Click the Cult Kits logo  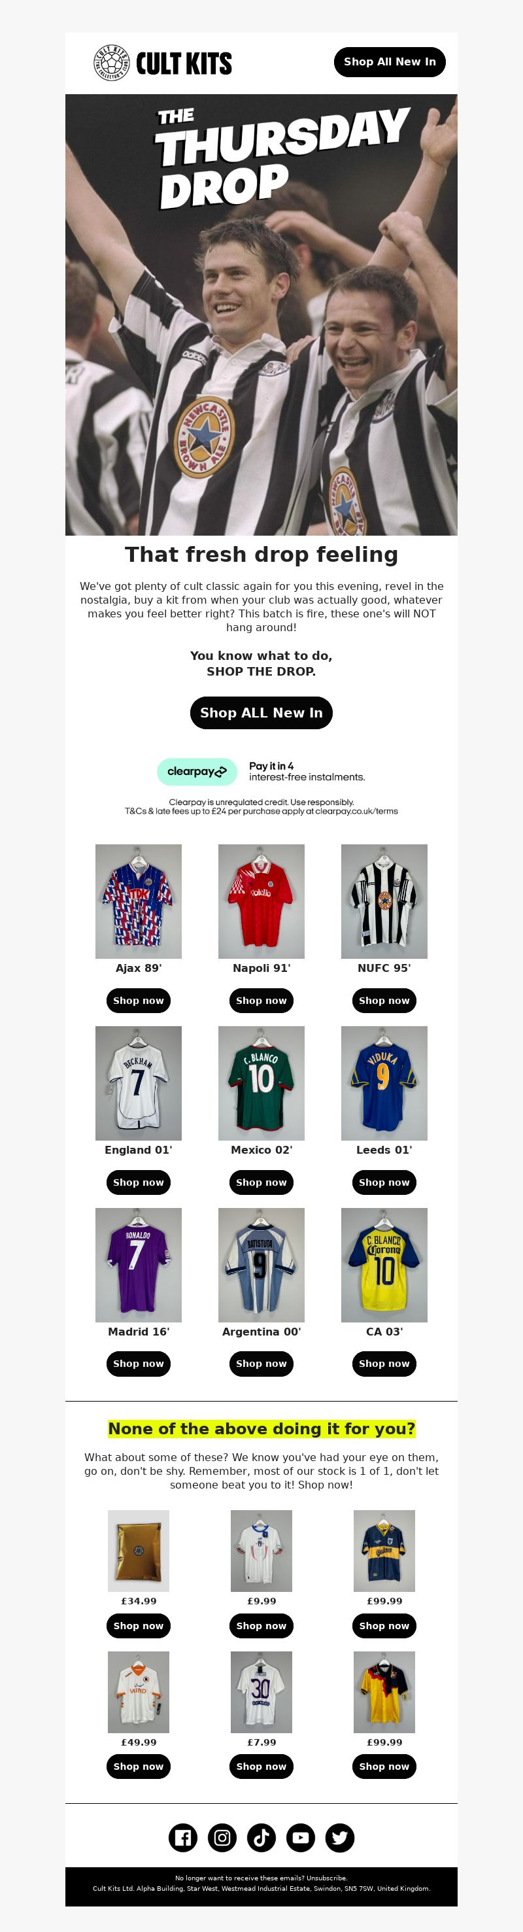tap(163, 63)
